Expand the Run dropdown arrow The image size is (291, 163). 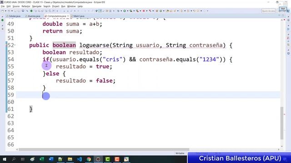point(128,11)
